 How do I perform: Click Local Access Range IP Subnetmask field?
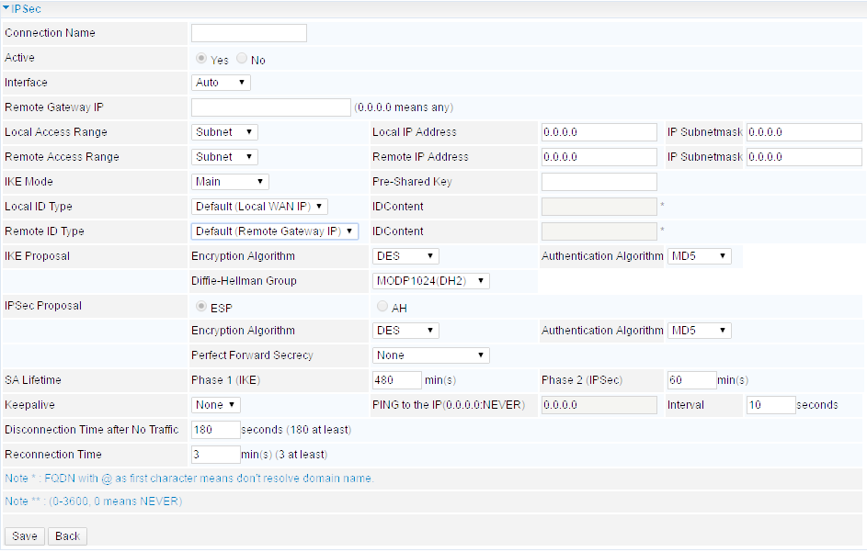[x=804, y=132]
